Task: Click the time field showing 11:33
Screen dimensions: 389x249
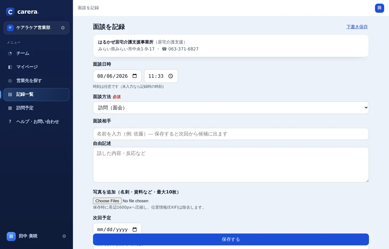Action: (x=161, y=76)
